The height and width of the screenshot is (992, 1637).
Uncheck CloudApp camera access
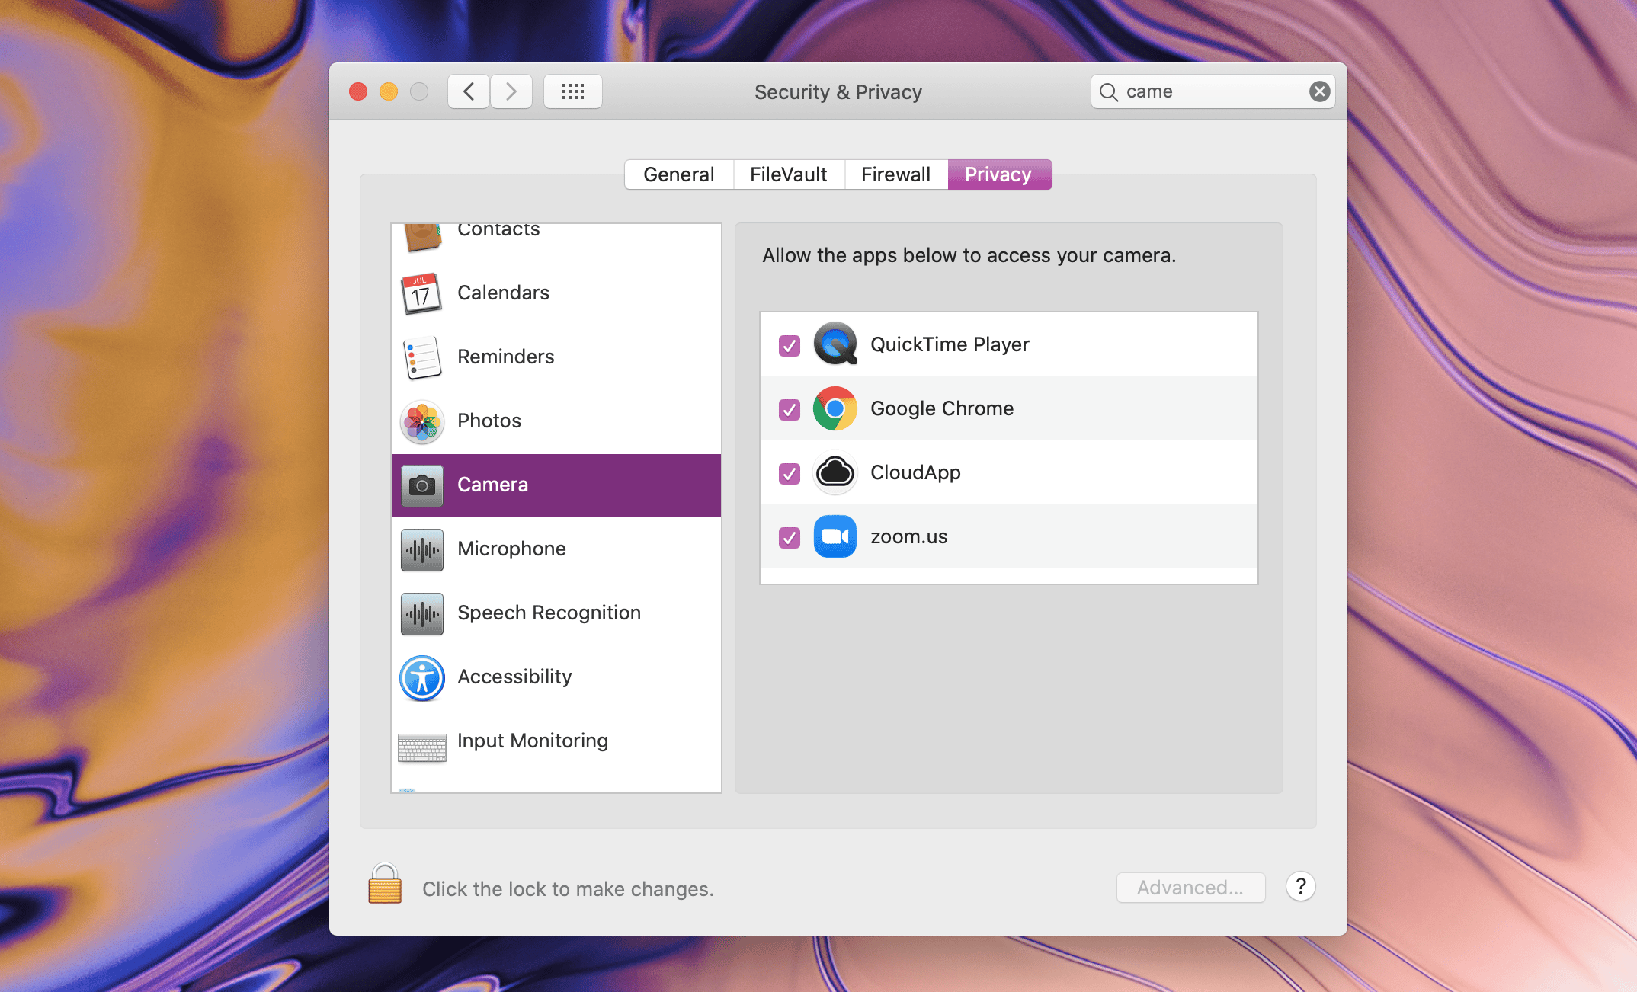(790, 474)
